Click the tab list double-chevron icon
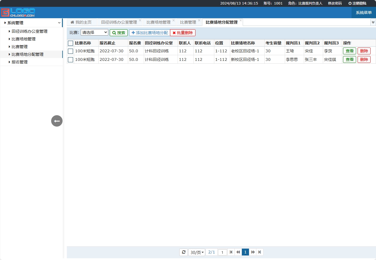This screenshot has width=376, height=260. 373,22
